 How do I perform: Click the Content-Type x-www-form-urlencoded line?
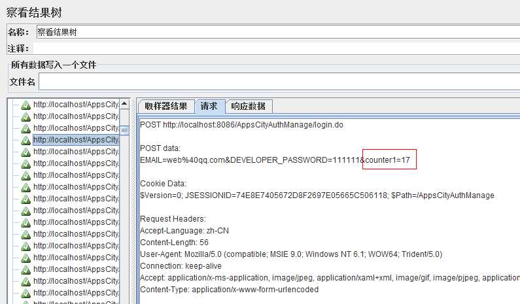tap(229, 290)
